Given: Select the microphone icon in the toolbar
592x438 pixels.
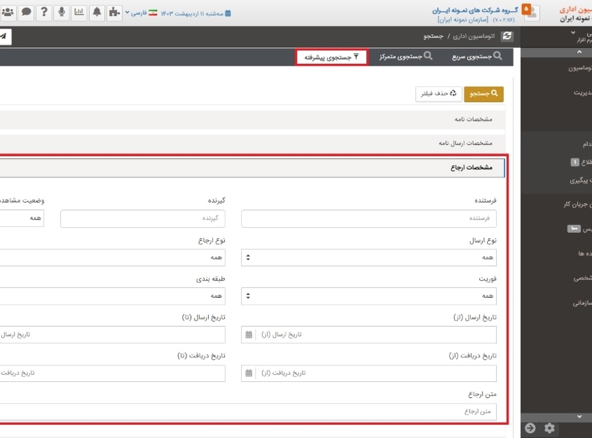Looking at the screenshot, I should (61, 11).
